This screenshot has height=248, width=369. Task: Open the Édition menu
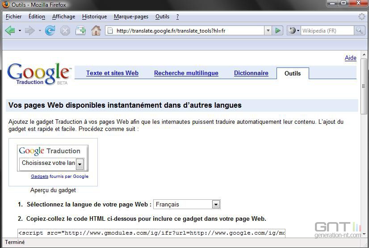37,17
